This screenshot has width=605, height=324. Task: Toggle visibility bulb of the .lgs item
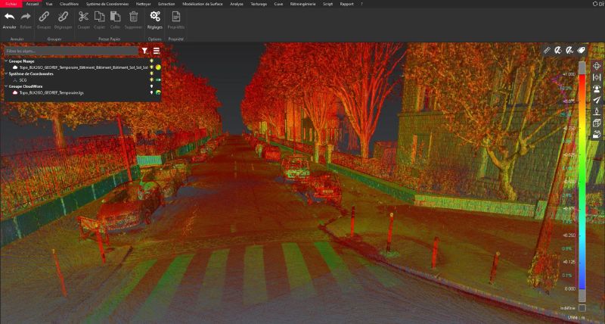click(x=152, y=92)
